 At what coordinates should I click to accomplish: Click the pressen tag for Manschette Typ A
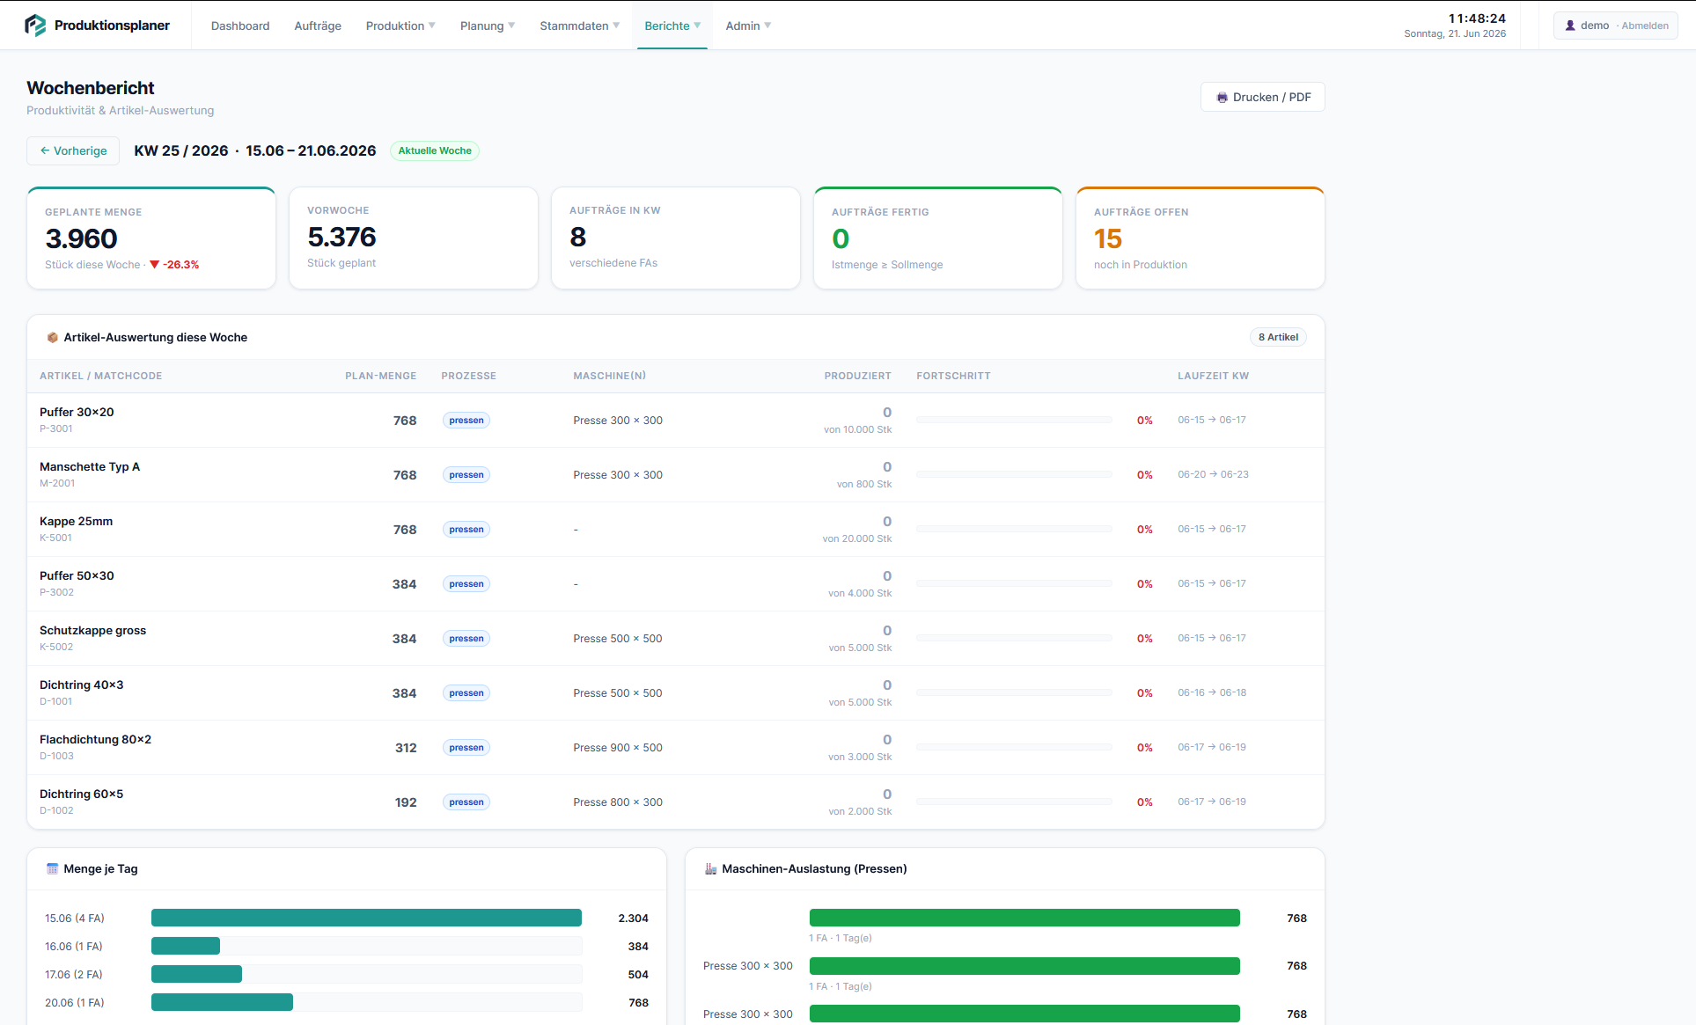point(466,475)
